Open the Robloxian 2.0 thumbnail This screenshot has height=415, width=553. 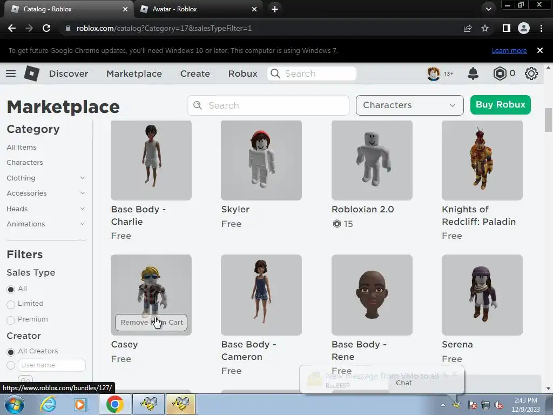click(372, 160)
